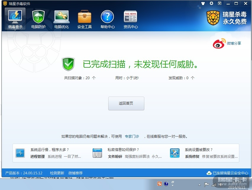Click the product version 24.00.15.12 text

point(24,173)
